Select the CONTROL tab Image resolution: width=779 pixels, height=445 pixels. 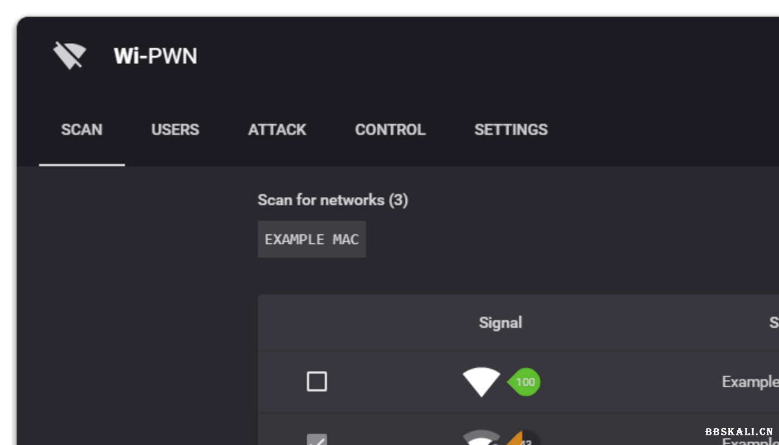390,130
